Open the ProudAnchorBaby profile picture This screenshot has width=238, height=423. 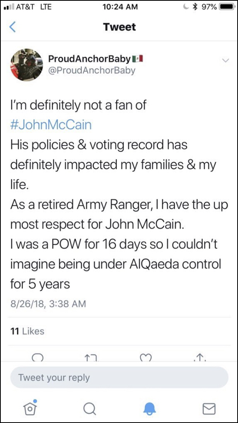click(26, 65)
